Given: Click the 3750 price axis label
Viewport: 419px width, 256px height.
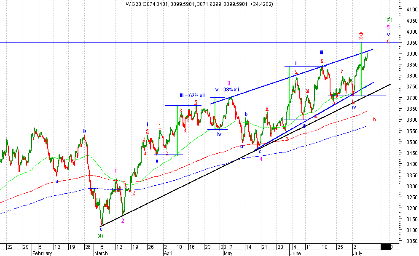Looking at the screenshot, I should (x=411, y=87).
